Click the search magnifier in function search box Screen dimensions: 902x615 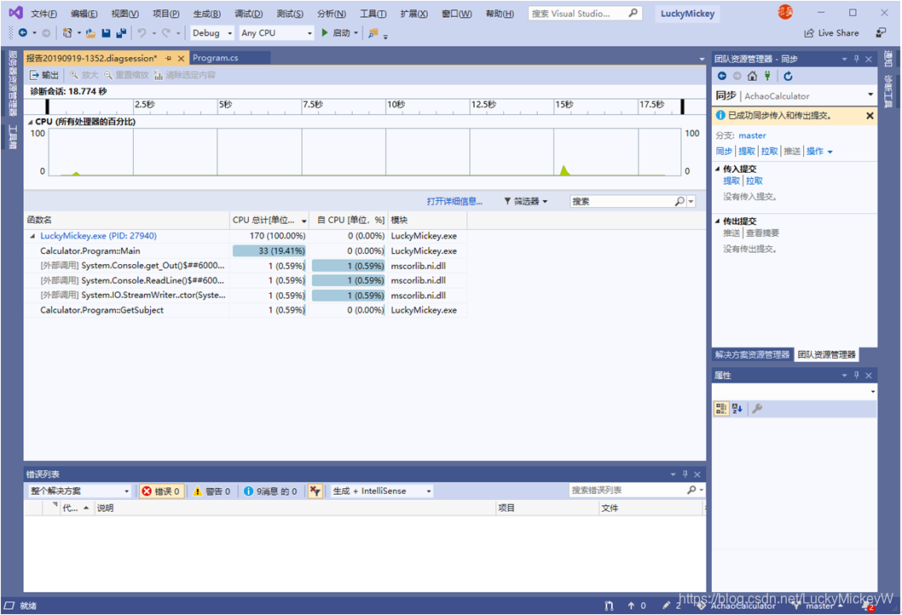pos(680,201)
